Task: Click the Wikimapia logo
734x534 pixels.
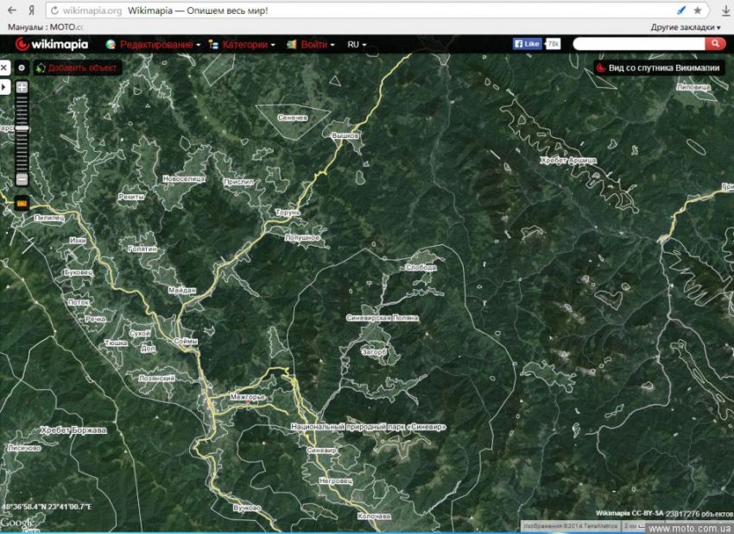Action: (x=52, y=44)
